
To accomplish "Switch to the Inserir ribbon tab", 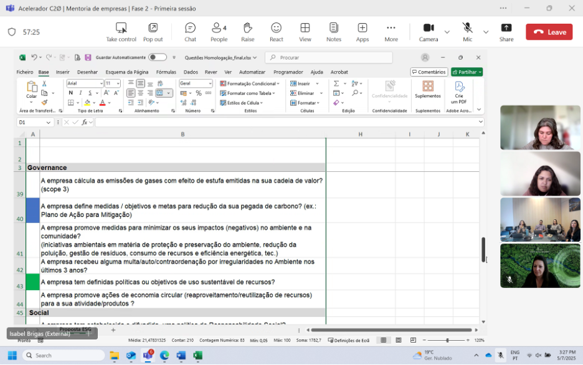I will pos(63,72).
